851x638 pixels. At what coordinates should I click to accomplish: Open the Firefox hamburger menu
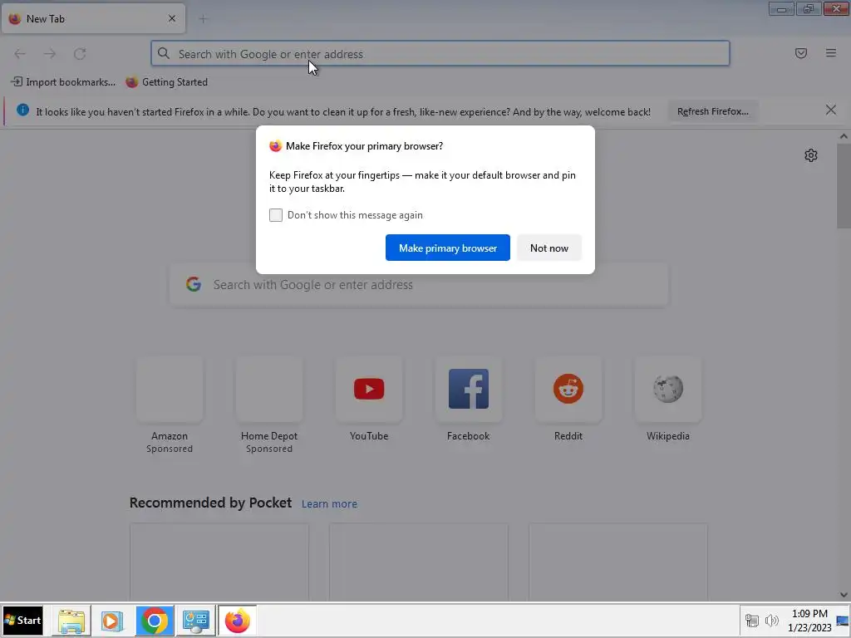(831, 53)
